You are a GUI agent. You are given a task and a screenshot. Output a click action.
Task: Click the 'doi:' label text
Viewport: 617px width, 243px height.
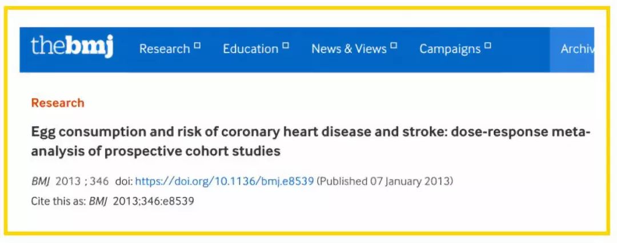point(123,181)
